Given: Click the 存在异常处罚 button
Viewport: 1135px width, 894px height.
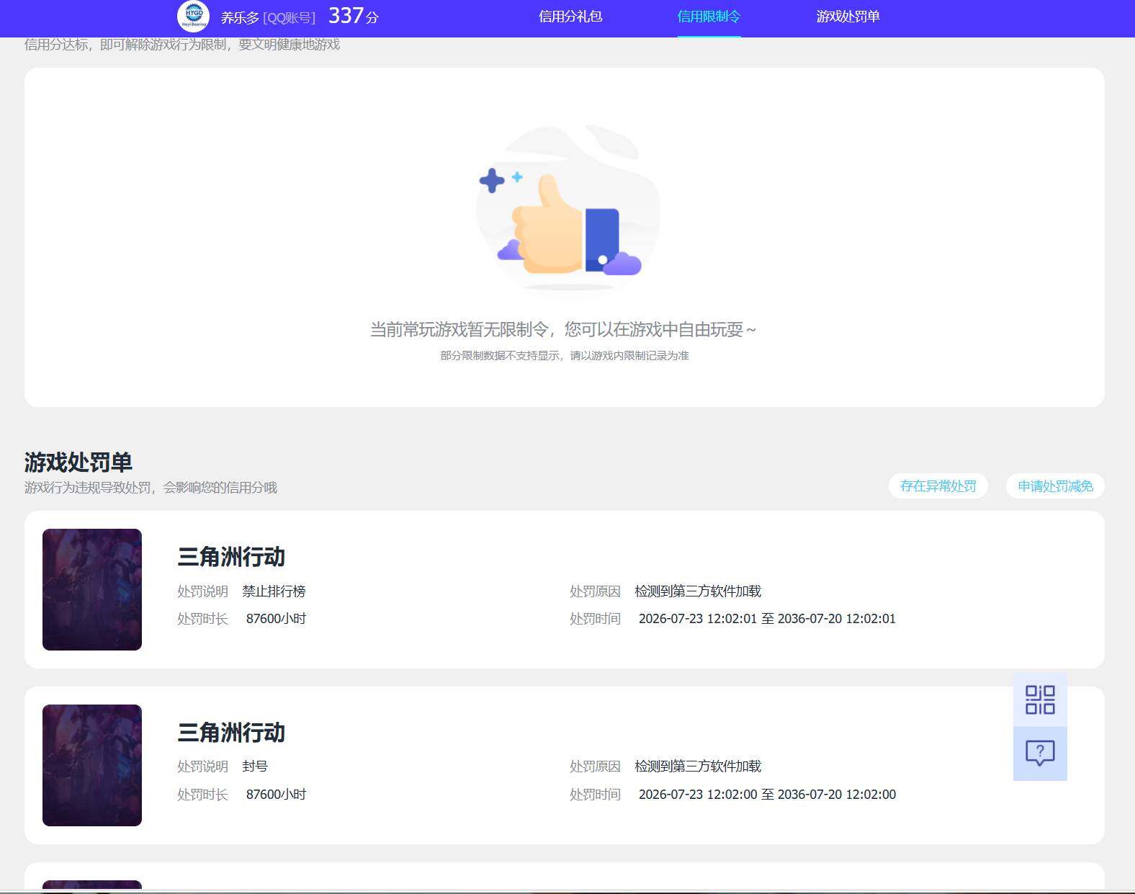Looking at the screenshot, I should click(x=938, y=486).
